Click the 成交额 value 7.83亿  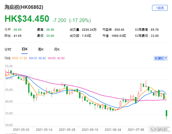(87, 36)
